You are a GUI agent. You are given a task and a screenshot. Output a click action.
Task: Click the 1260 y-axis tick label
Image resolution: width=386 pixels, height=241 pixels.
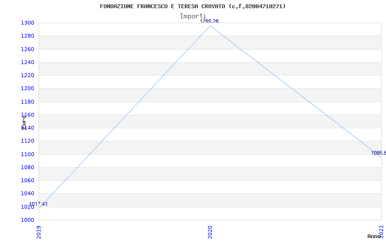(28, 50)
